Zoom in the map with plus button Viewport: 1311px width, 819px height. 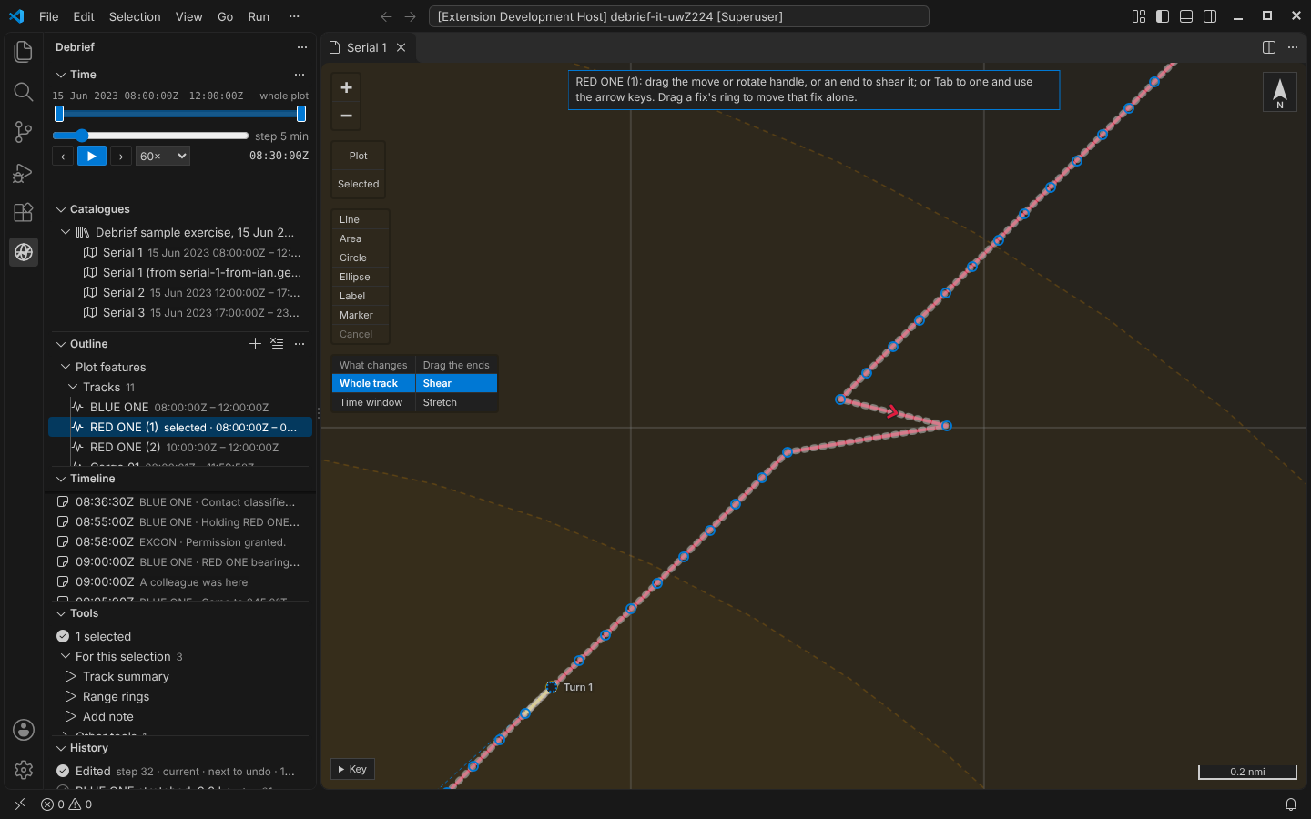point(346,87)
